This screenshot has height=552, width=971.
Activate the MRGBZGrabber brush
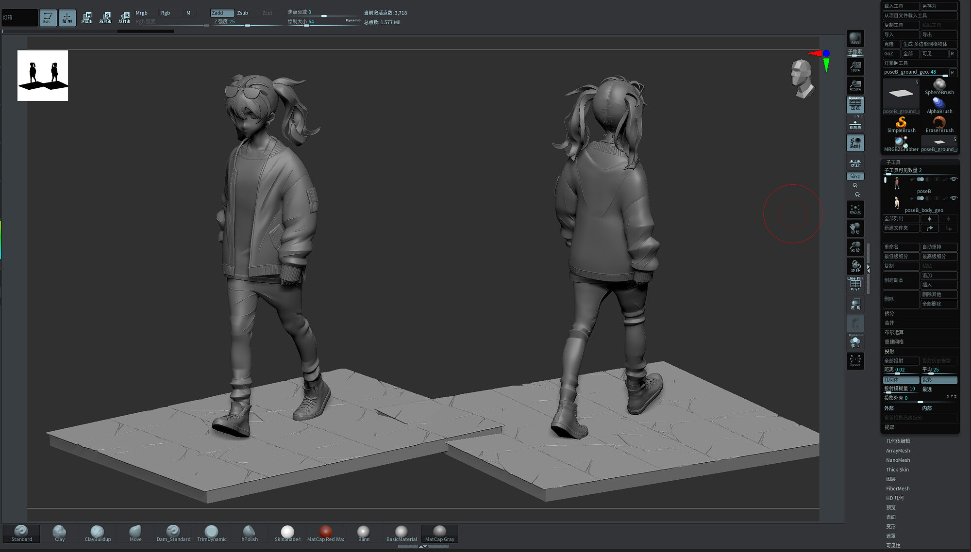901,142
